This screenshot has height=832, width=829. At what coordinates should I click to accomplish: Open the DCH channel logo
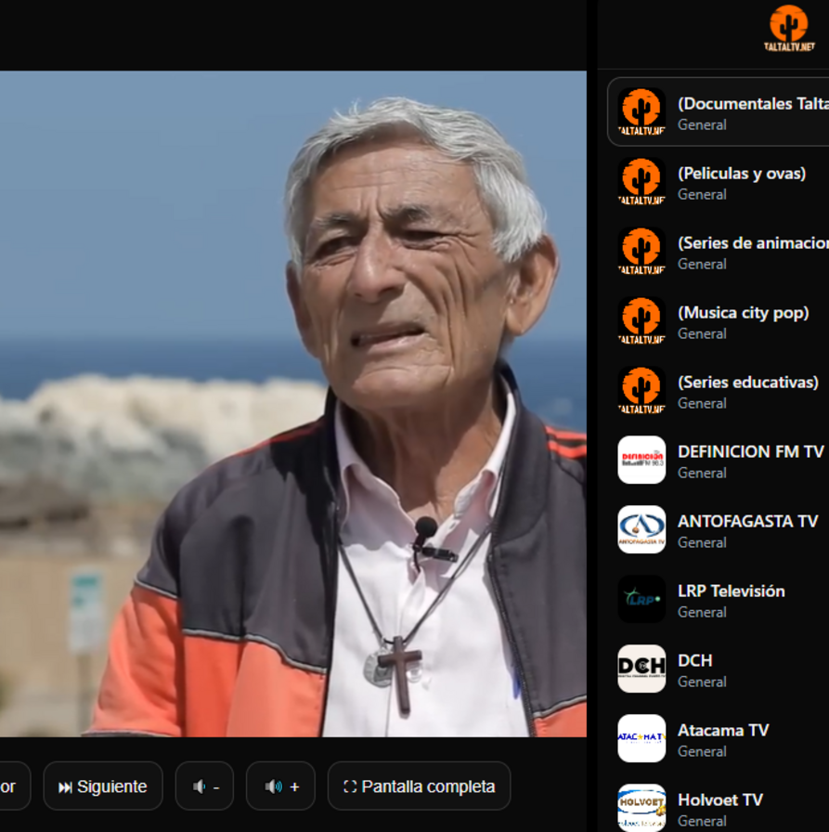click(x=641, y=669)
